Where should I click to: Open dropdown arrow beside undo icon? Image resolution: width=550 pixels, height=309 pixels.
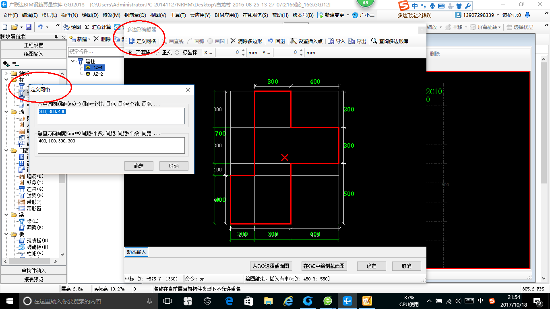click(47, 27)
